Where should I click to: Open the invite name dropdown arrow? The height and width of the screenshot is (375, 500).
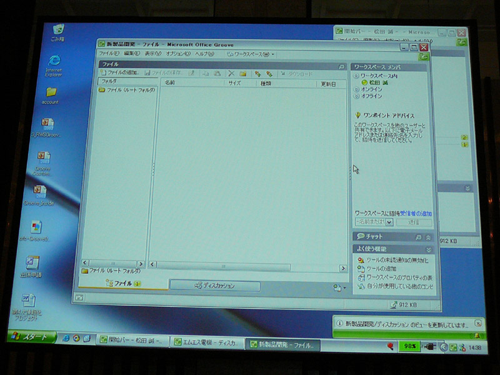(389, 222)
